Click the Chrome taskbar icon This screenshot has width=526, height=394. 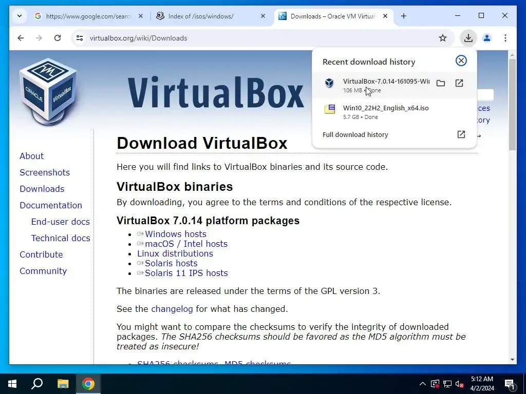pos(88,384)
